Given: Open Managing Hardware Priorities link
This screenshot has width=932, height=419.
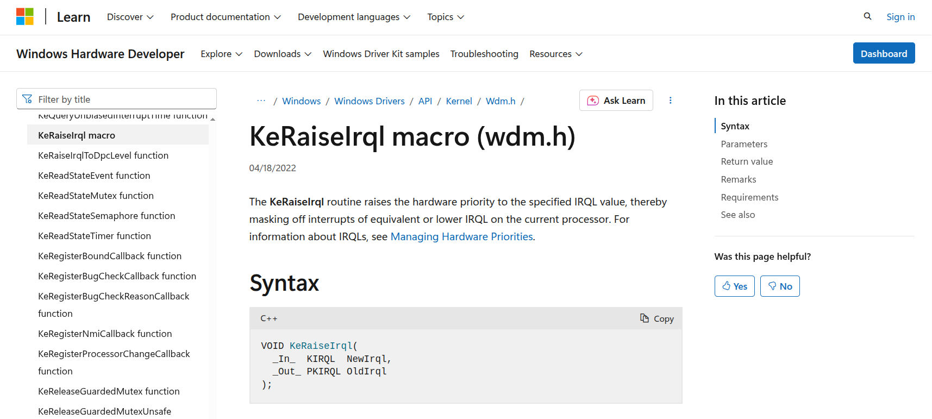Looking at the screenshot, I should [x=461, y=236].
